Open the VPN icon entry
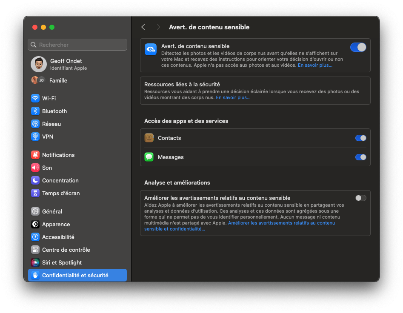Image resolution: width=403 pixels, height=313 pixels. pyautogui.click(x=35, y=137)
